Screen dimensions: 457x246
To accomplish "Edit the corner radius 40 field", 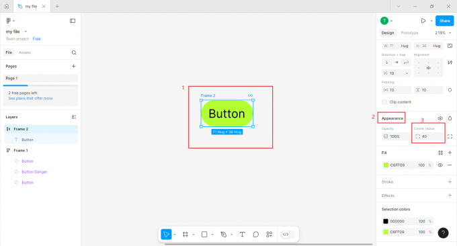I will point(429,136).
